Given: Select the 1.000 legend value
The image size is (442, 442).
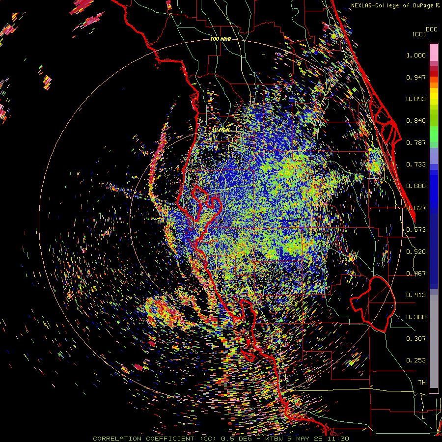Looking at the screenshot, I should 416,55.
